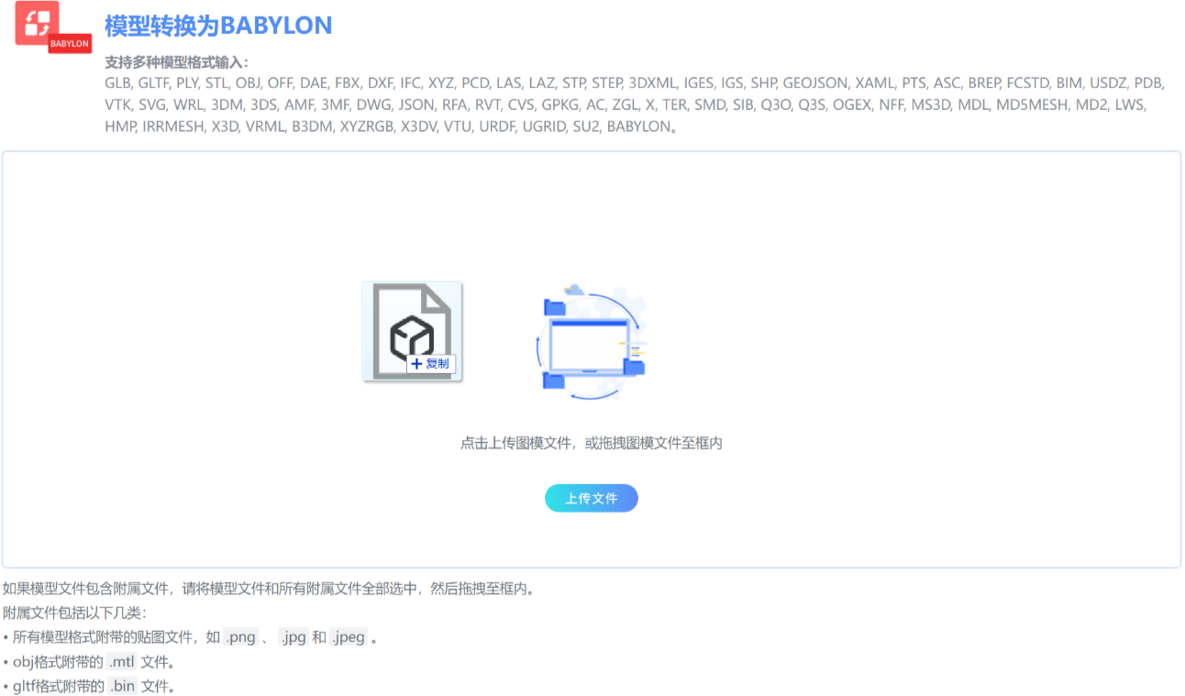Click the '模型转换为BABYLON' page title
Image resolution: width=1185 pixels, height=696 pixels.
[x=218, y=25]
